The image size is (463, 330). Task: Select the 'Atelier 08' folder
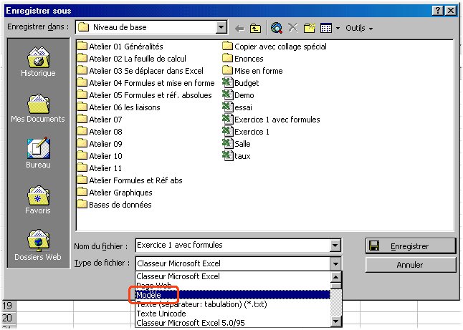100,132
